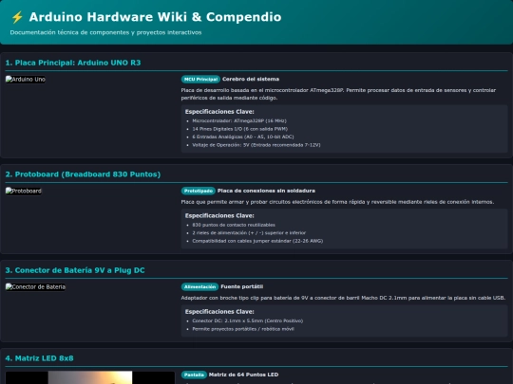The width and height of the screenshot is (513, 384).
Task: Click the Arduino Uno broken image placeholder
Action: tap(26, 80)
